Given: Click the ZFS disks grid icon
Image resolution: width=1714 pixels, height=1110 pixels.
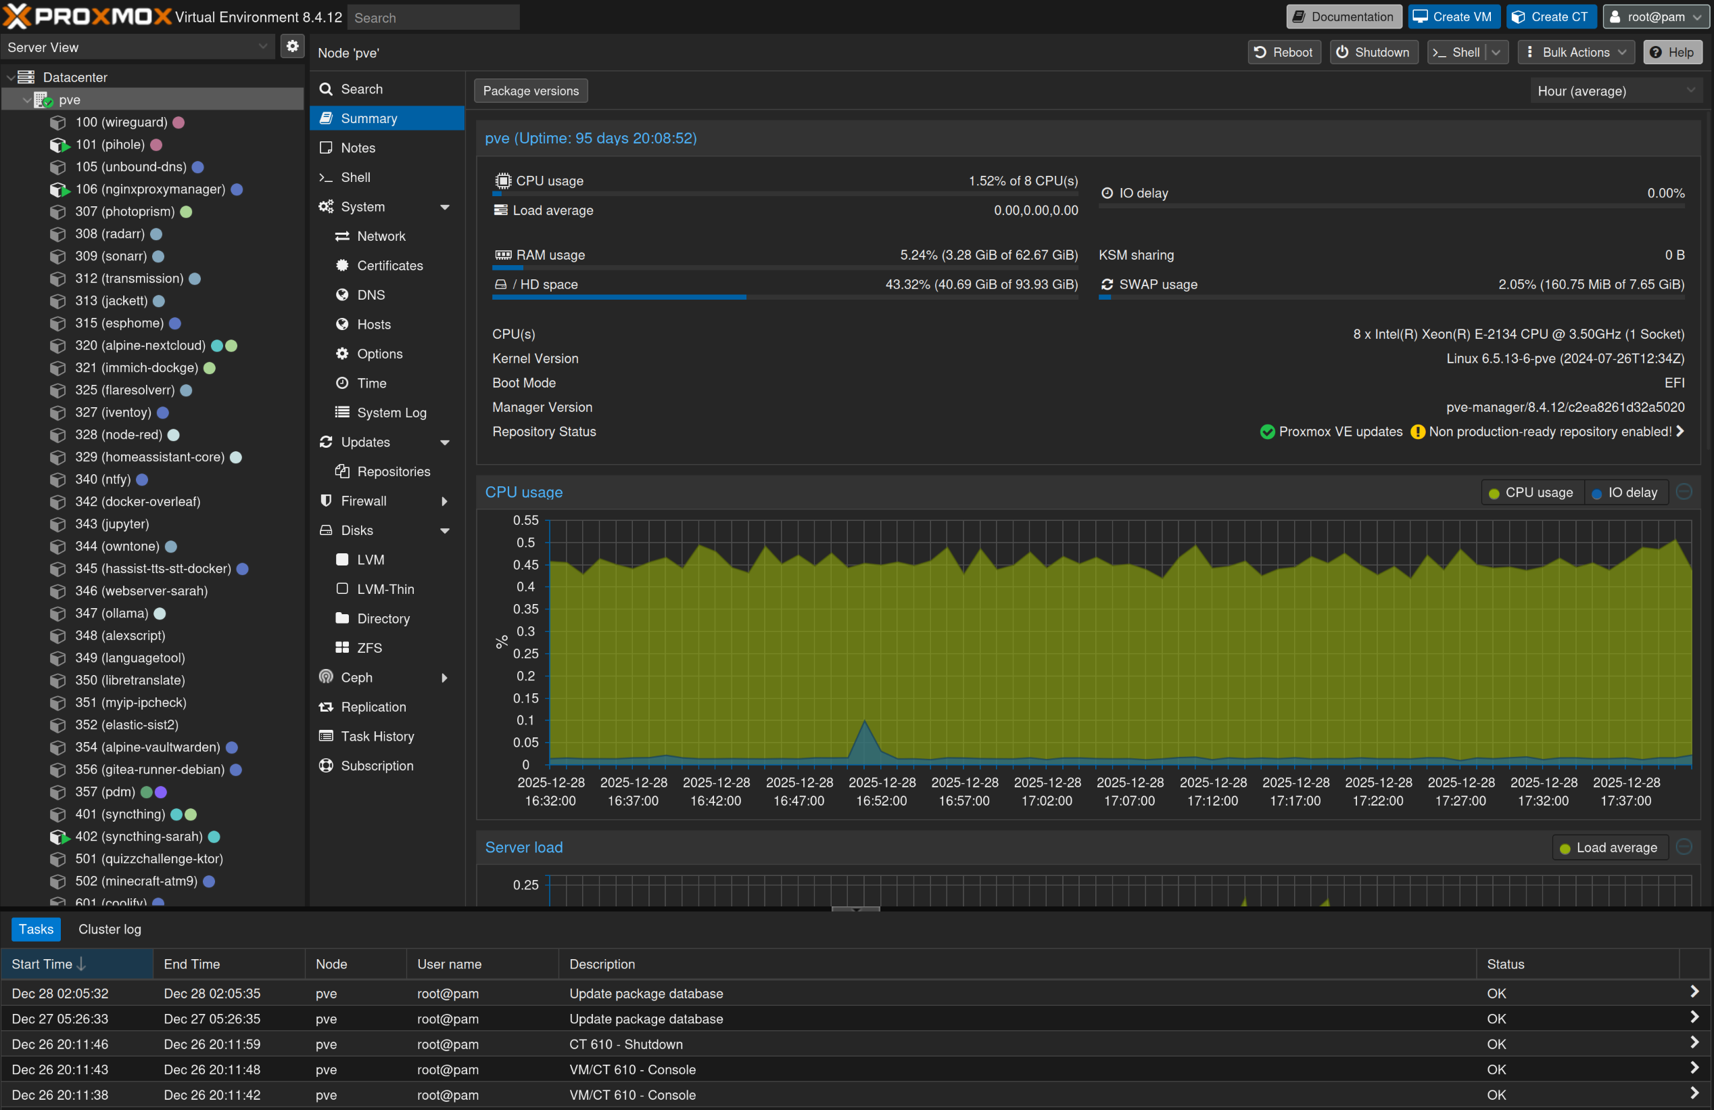Looking at the screenshot, I should 342,647.
